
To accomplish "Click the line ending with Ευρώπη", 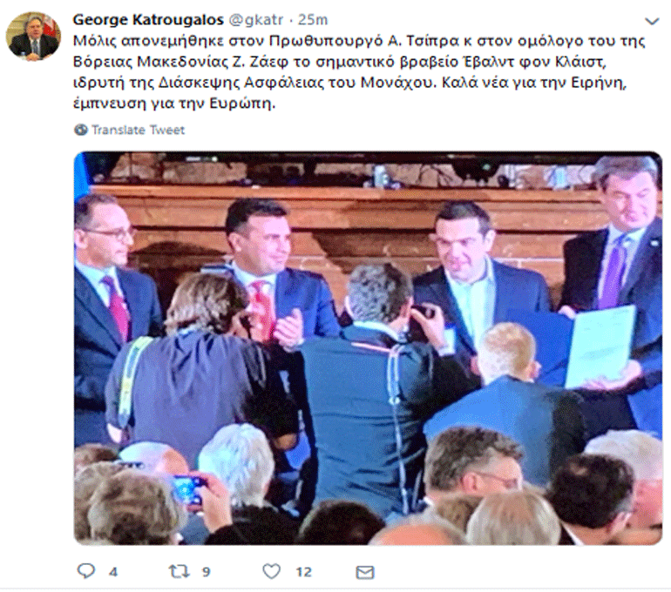I will coord(174,104).
